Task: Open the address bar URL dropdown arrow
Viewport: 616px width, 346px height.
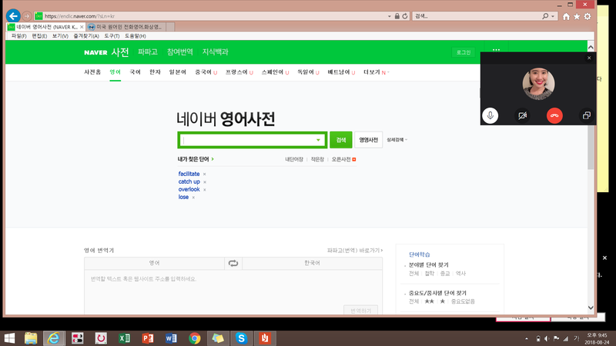Action: click(390, 16)
